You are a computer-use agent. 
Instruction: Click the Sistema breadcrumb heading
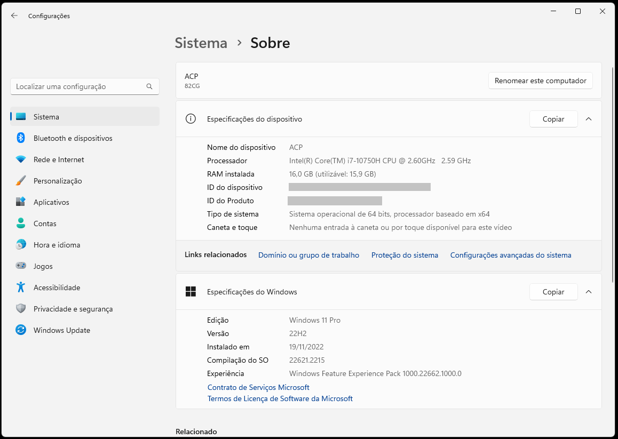pos(201,43)
